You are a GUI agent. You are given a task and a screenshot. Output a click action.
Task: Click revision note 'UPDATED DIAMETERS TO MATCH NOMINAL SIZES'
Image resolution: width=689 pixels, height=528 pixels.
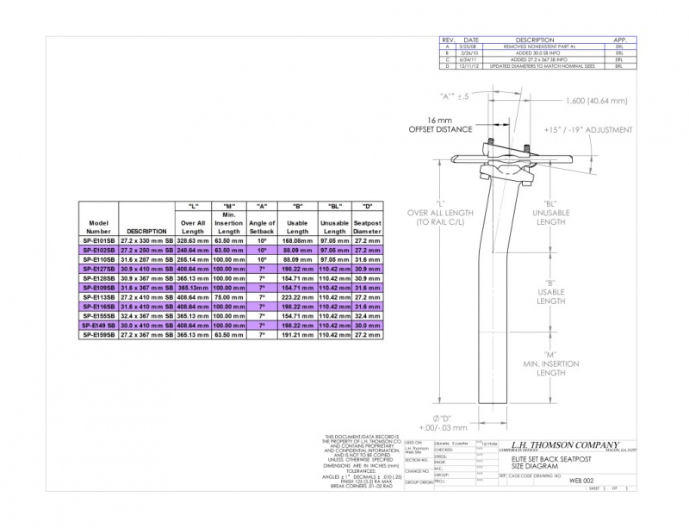[543, 66]
